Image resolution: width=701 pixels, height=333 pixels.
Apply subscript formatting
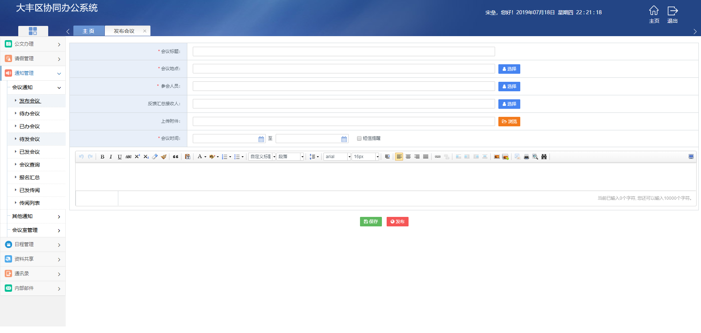146,157
